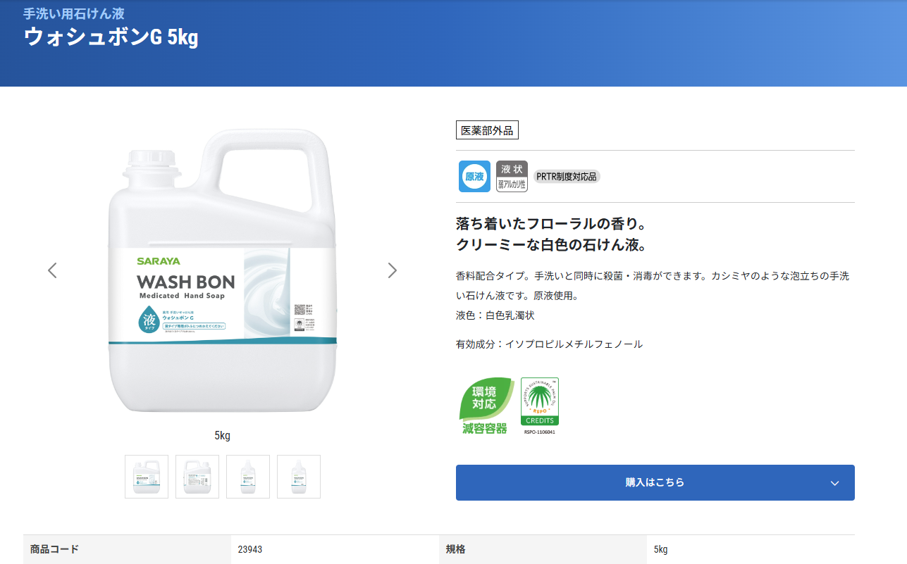Show the previous product image

tap(52, 270)
